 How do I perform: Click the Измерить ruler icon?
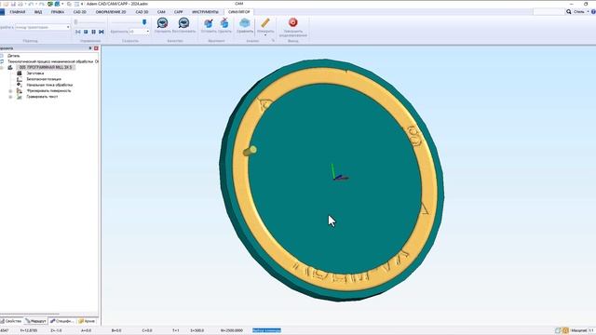[265, 22]
